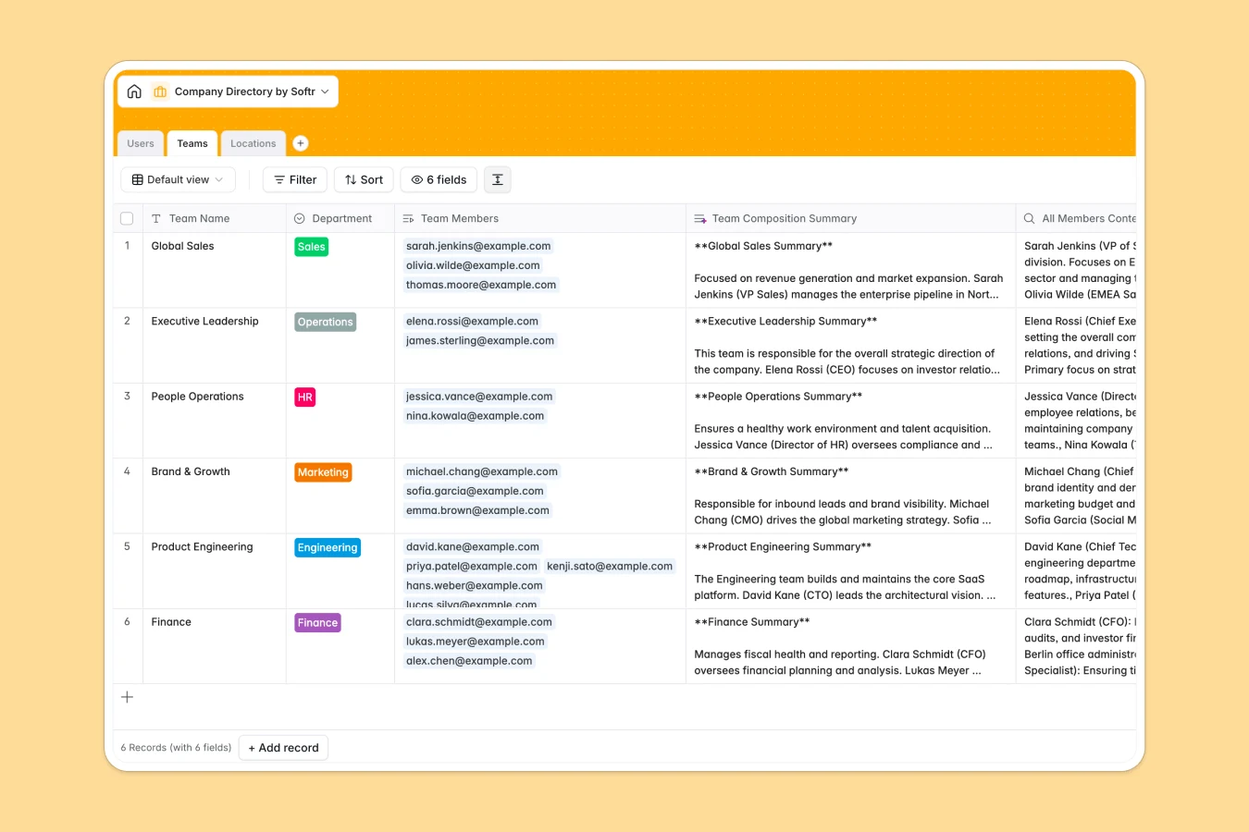1249x832 pixels.
Task: Click the Team Name text field icon
Action: 155,218
